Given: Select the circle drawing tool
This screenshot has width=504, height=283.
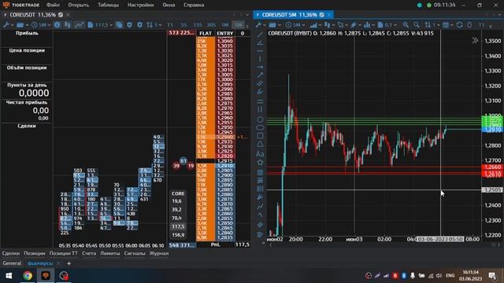Looking at the screenshot, I should click(x=261, y=119).
